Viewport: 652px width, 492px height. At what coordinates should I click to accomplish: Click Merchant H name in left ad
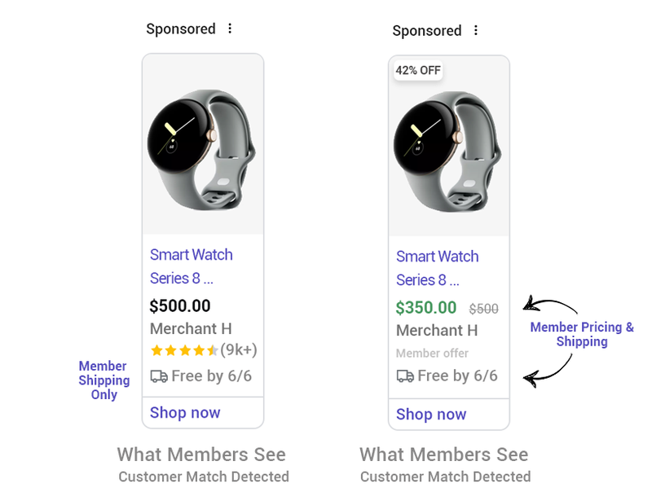point(191,329)
